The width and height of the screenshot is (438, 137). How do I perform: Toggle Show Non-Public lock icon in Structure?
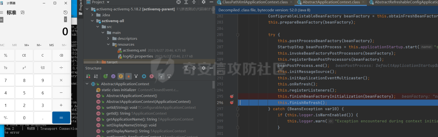129,76
